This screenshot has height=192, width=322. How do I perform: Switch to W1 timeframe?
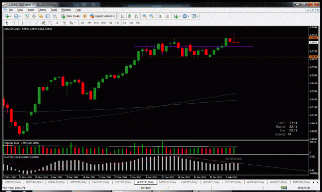point(131,23)
